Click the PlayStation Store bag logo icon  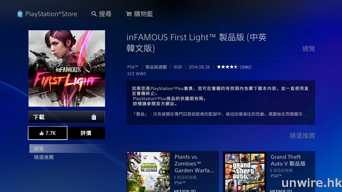click(x=20, y=14)
